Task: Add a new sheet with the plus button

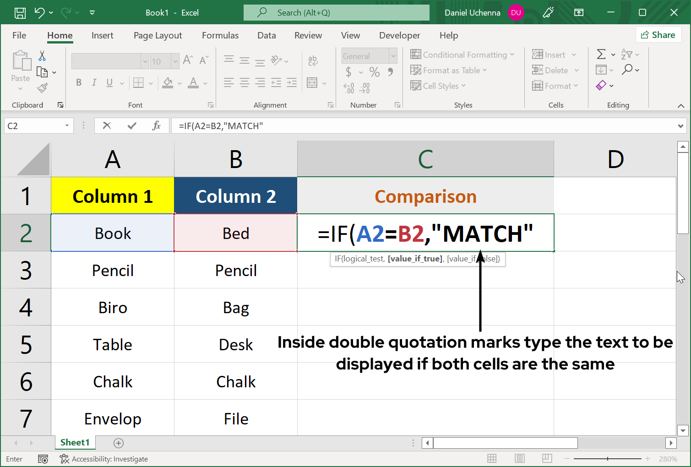Action: pyautogui.click(x=119, y=443)
